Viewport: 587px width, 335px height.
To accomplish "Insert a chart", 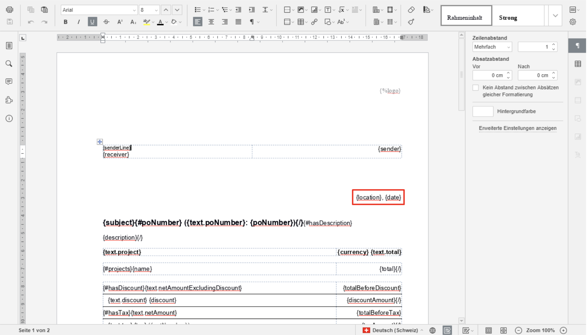I will [314, 10].
